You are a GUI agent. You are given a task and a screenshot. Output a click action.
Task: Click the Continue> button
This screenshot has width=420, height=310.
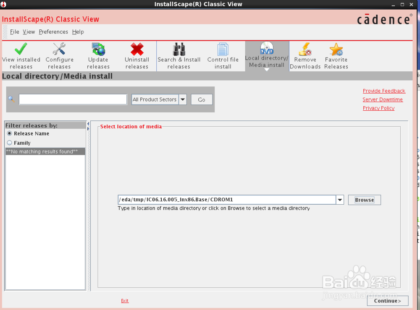tap(388, 301)
